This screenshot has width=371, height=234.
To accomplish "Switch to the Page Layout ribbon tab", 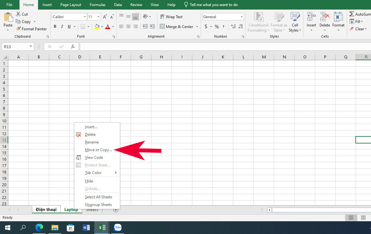I will coord(71,5).
